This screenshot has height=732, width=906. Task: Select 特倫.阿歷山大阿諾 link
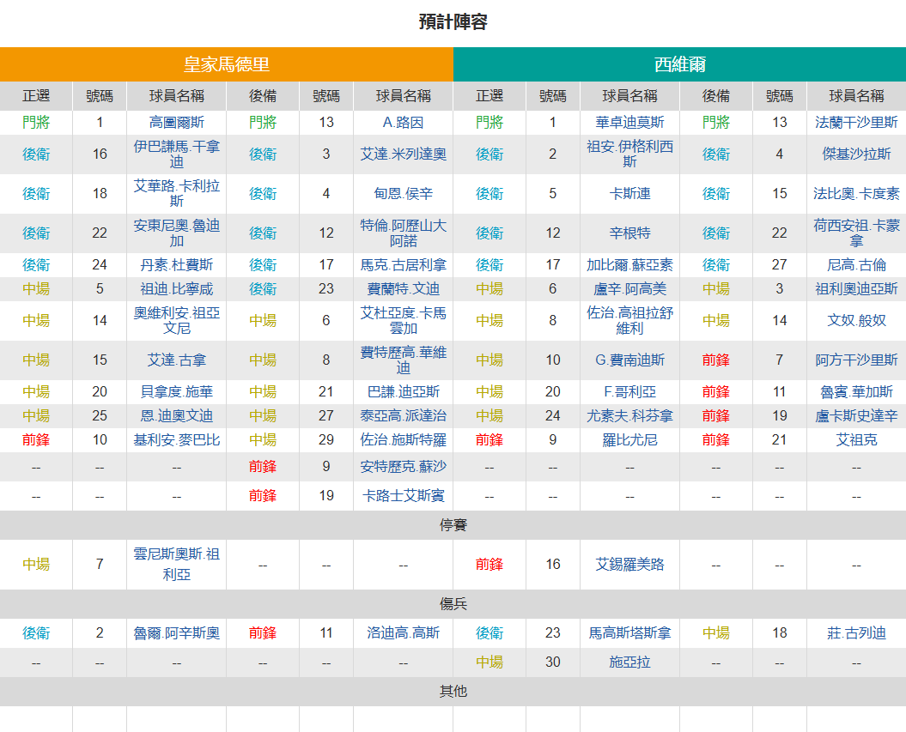[x=403, y=233]
